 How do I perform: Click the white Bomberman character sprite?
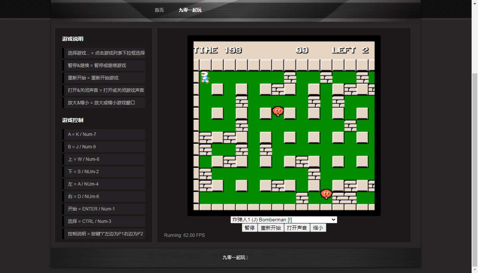pyautogui.click(x=205, y=77)
